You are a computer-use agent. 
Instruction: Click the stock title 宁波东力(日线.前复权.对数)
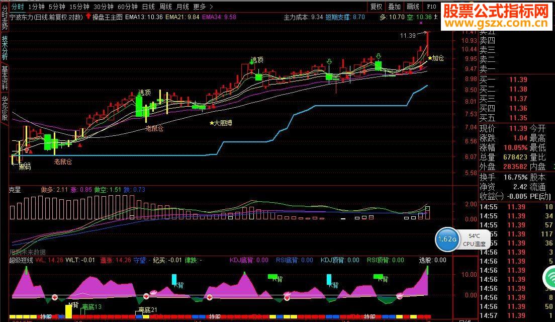click(46, 17)
